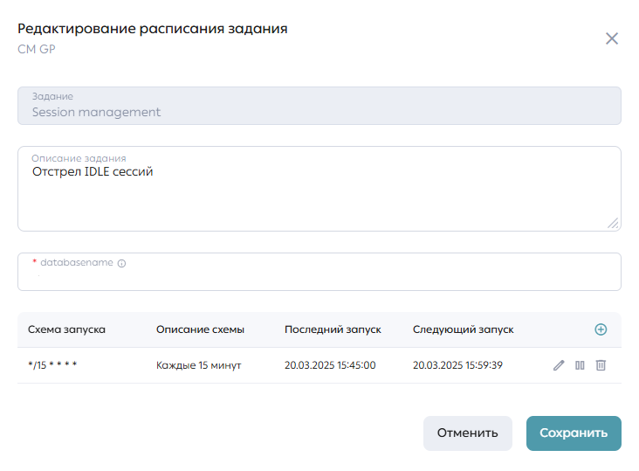Show info tooltip icon next to databasename
The image size is (639, 471).
(x=121, y=263)
